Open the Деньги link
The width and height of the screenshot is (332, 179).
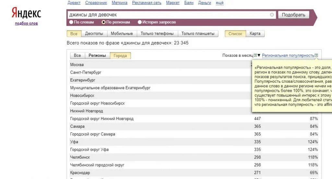click(x=205, y=3)
